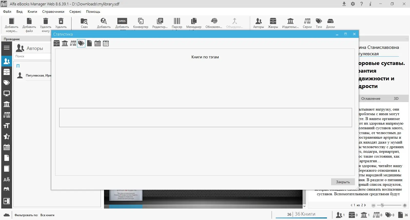
Task: Click the Удалить книгу toolbar button
Action: [46, 25]
